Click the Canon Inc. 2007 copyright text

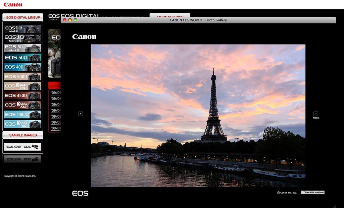pos(287,193)
